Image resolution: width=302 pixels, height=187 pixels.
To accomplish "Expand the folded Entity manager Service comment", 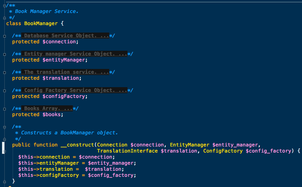I will point(4,54).
